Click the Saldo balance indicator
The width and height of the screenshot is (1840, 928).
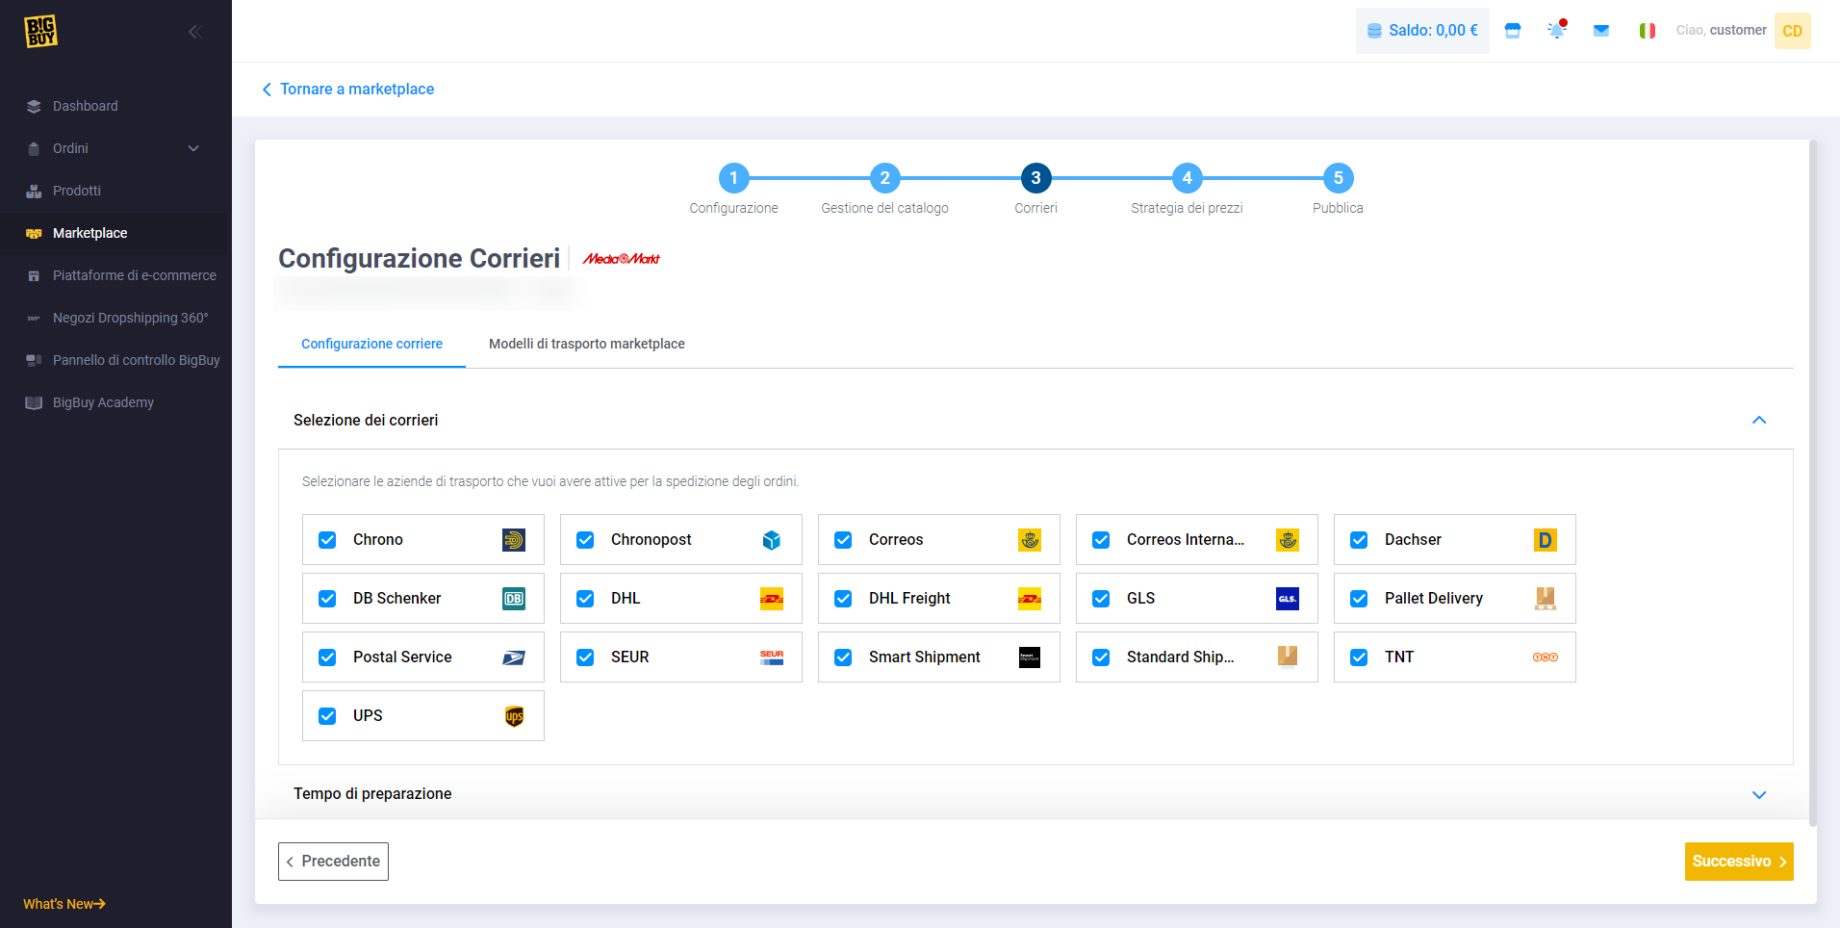1422,31
